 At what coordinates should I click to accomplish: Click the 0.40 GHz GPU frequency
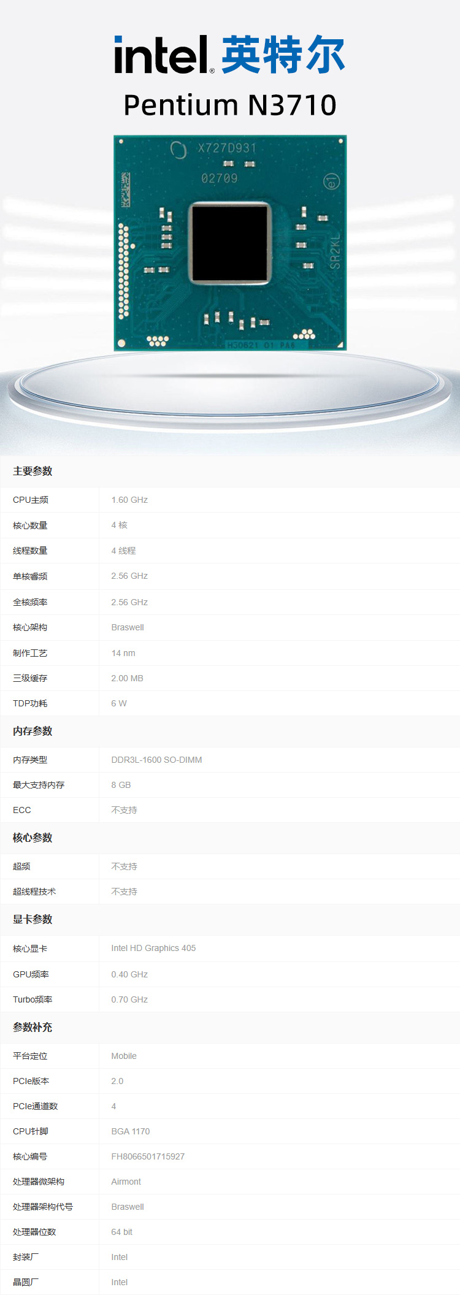(129, 974)
